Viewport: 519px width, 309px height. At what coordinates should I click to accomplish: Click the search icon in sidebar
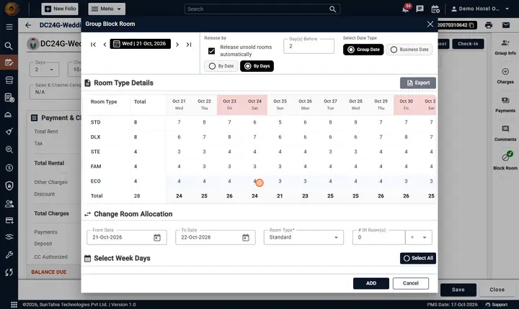coord(9,45)
